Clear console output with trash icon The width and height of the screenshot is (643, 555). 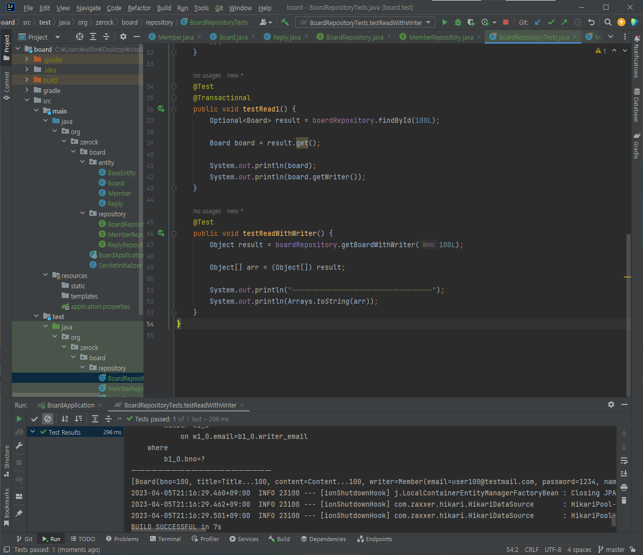point(624,500)
